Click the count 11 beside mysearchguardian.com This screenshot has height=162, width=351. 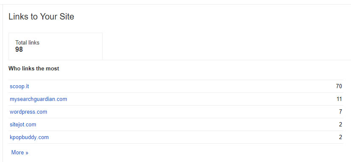pos(339,99)
